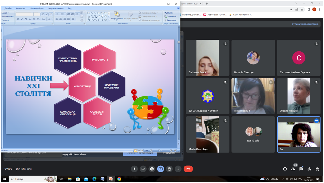
Task: Fit slide to current window icon
Action: [x=175, y=151]
